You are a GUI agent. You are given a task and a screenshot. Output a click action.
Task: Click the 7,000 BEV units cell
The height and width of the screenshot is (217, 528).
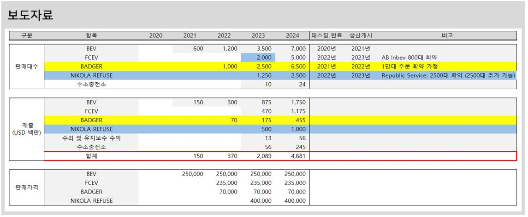tap(298, 49)
